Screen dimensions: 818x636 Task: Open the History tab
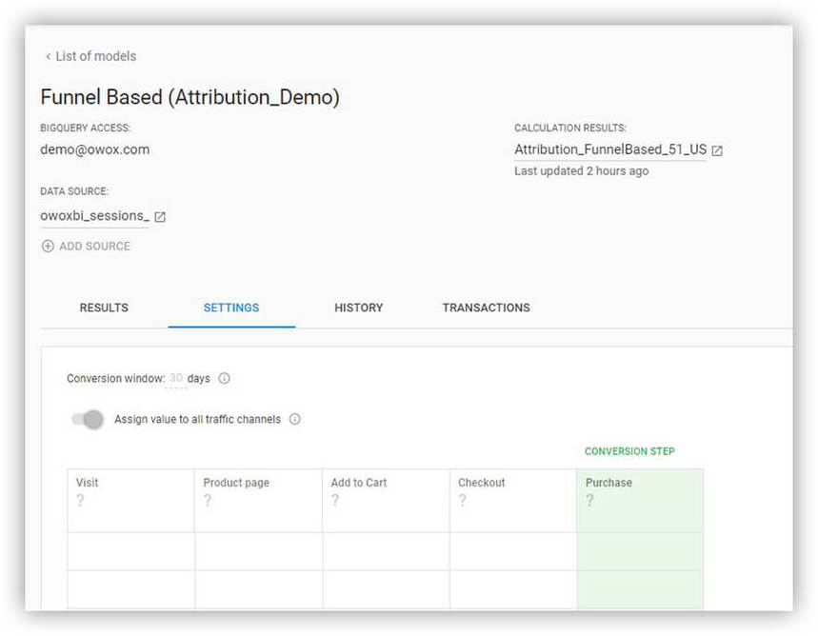tap(359, 308)
